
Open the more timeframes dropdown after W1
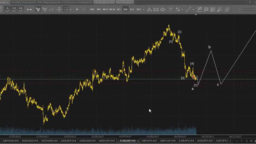coord(144,10)
